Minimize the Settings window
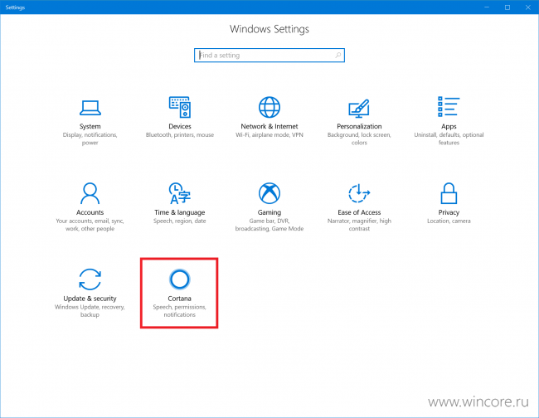The image size is (539, 418). click(487, 7)
